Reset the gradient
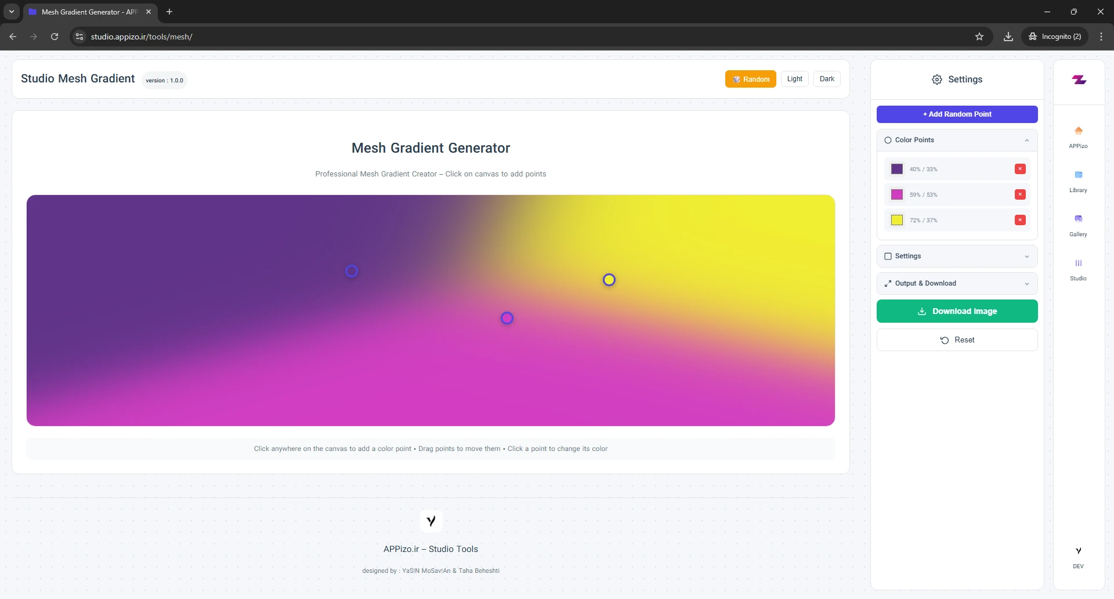 (x=957, y=340)
